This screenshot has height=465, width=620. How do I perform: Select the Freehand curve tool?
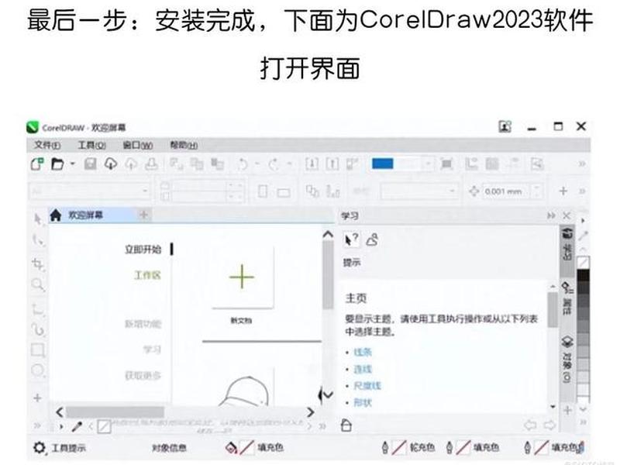tap(37, 308)
